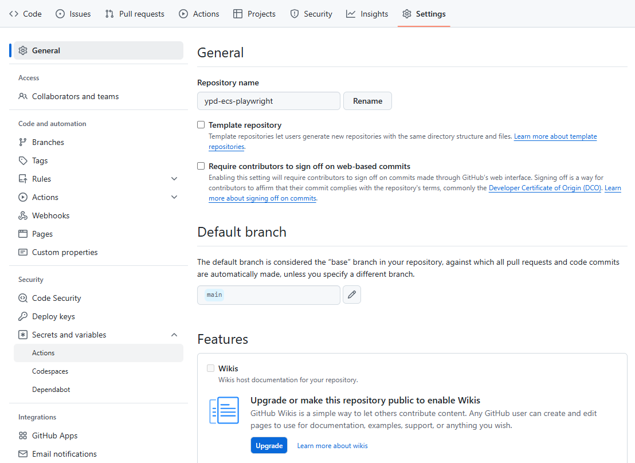Select General in the settings sidebar
Screen dimensions: 635x463
(99, 50)
